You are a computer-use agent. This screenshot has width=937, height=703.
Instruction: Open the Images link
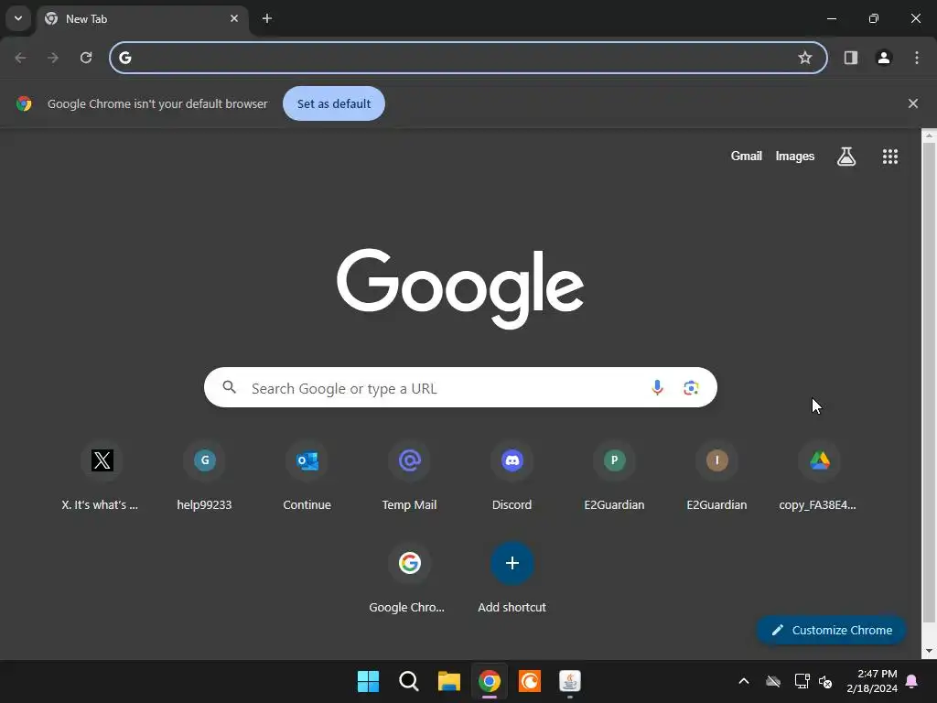tap(795, 156)
